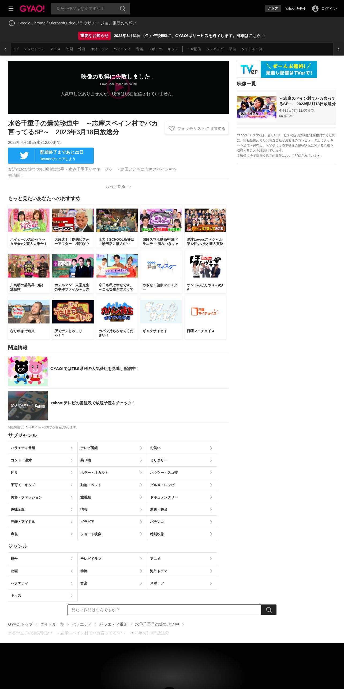Open バラエティ番組 subgenre row
Image resolution: width=344 pixels, height=689 pixels.
(x=43, y=448)
